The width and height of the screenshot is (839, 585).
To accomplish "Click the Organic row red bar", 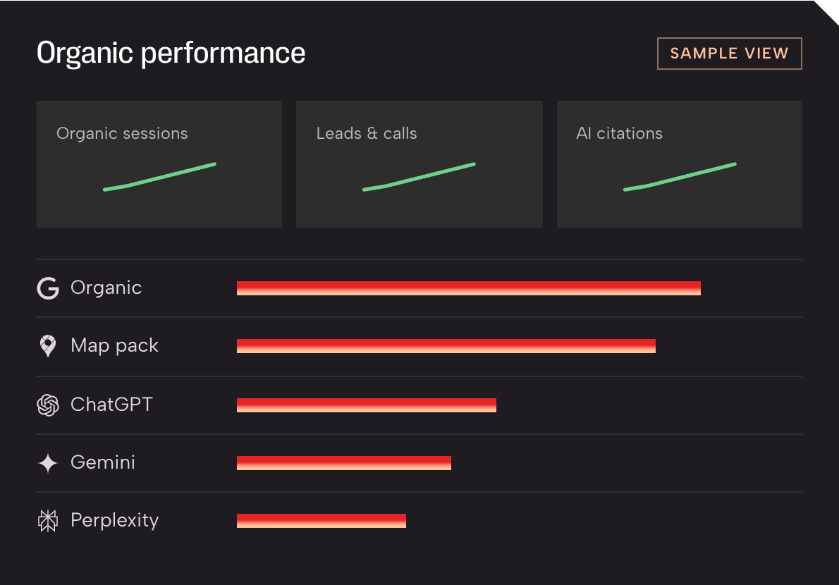I will tap(469, 288).
